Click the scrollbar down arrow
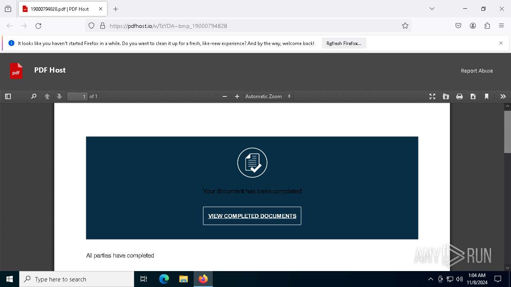The height and width of the screenshot is (287, 511). coord(507,267)
